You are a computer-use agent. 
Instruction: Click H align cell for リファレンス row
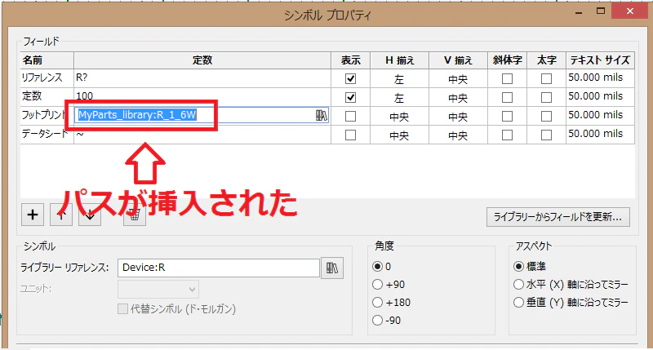(x=399, y=78)
